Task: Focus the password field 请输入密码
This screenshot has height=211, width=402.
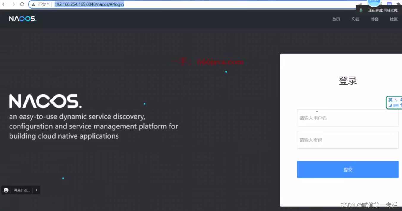Action: tap(348, 140)
